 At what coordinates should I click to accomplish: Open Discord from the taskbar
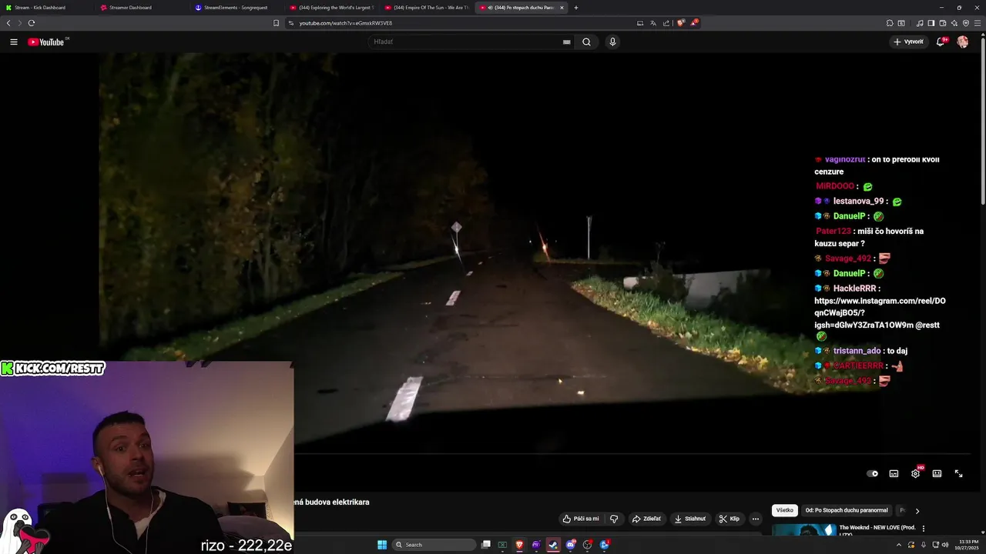click(570, 545)
